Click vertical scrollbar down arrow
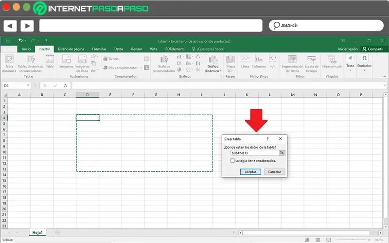Image resolution: width=389 pixels, height=243 pixels. (x=385, y=226)
